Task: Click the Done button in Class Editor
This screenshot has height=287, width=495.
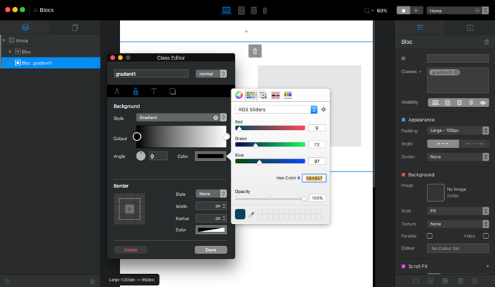Action: coord(211,250)
